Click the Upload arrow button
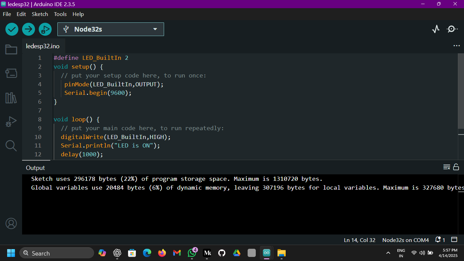464x261 pixels. [29, 29]
